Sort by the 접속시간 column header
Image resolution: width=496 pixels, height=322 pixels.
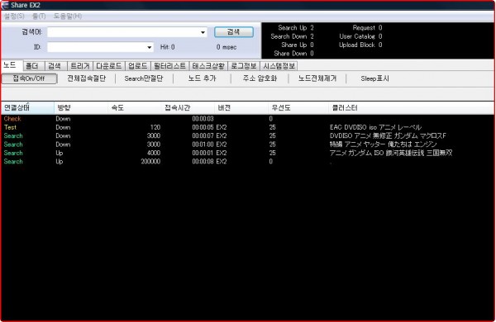point(188,108)
